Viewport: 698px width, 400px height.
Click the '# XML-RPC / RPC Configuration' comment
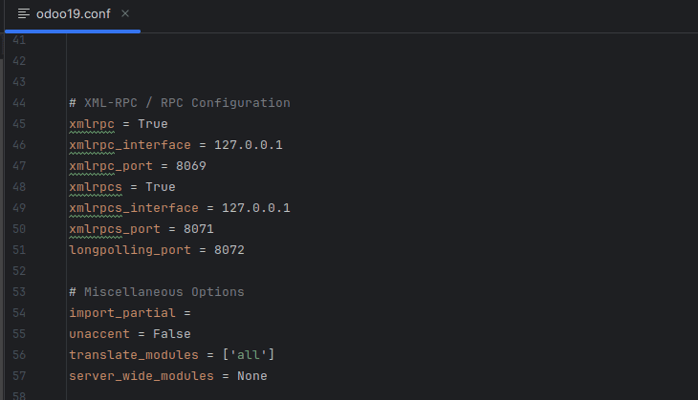180,103
